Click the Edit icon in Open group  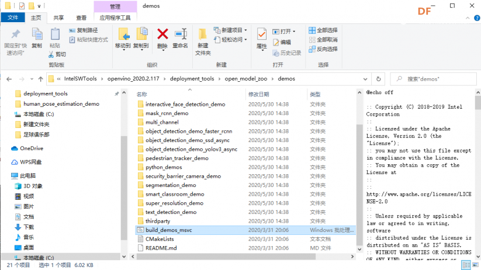pyautogui.click(x=276, y=42)
